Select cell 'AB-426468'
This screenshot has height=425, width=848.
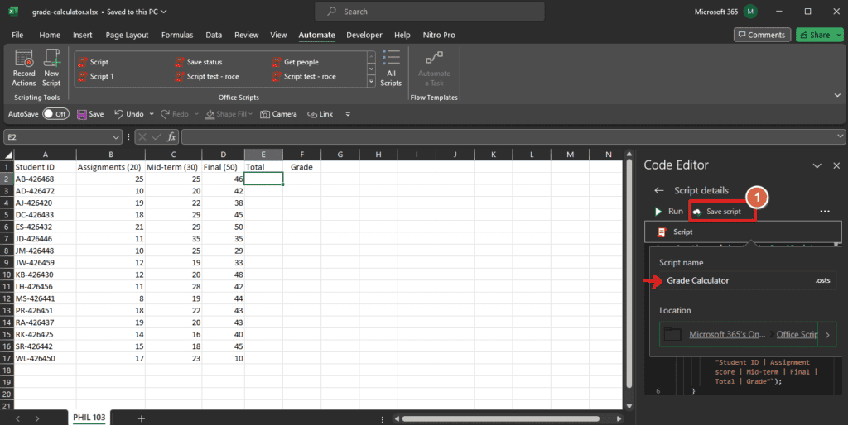click(x=45, y=179)
